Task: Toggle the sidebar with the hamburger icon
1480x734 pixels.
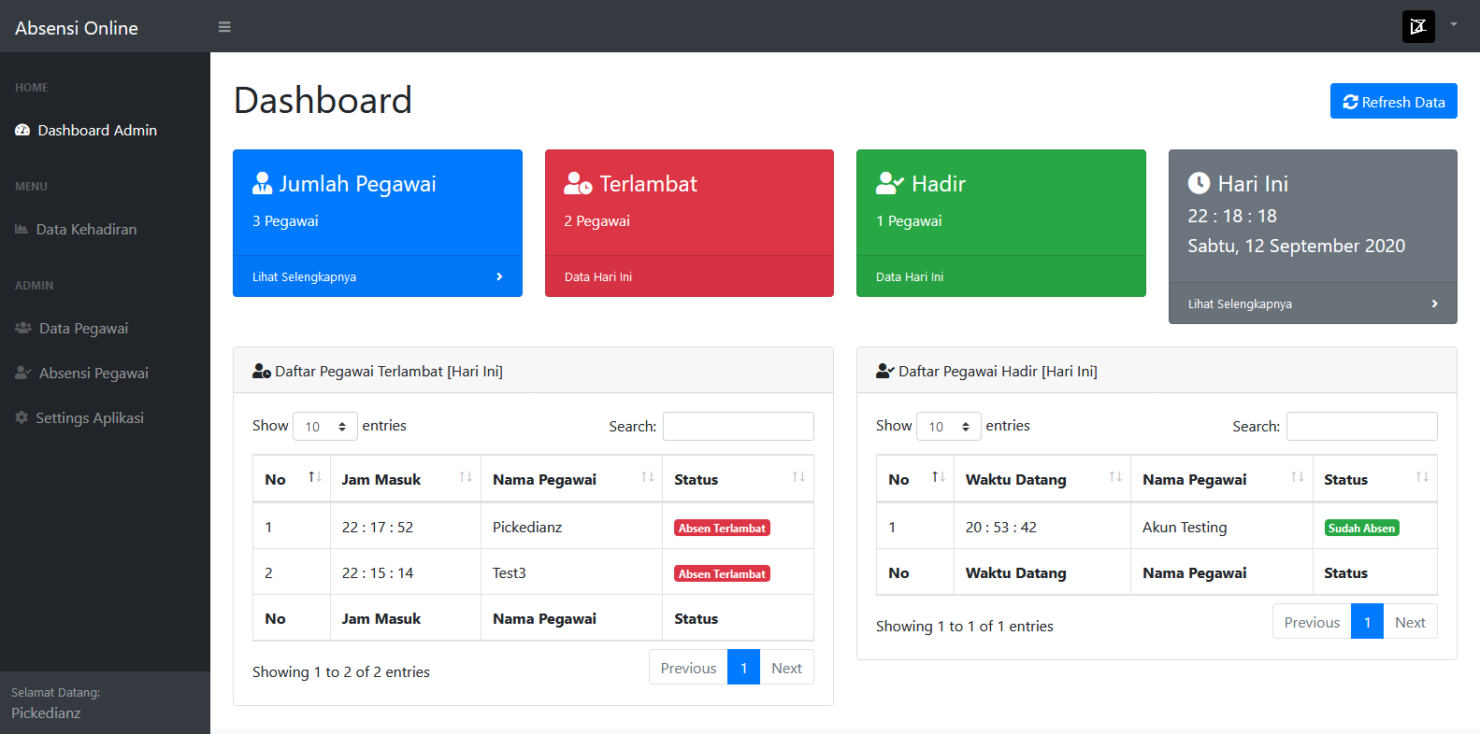Action: coord(224,27)
